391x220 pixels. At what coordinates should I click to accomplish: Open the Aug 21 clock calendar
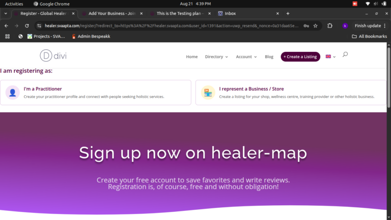(x=195, y=4)
